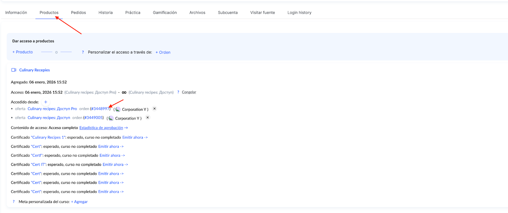
Task: Click "Emitir ahora" for "Culinary Recipes 1" certificate
Action: tap(135, 138)
